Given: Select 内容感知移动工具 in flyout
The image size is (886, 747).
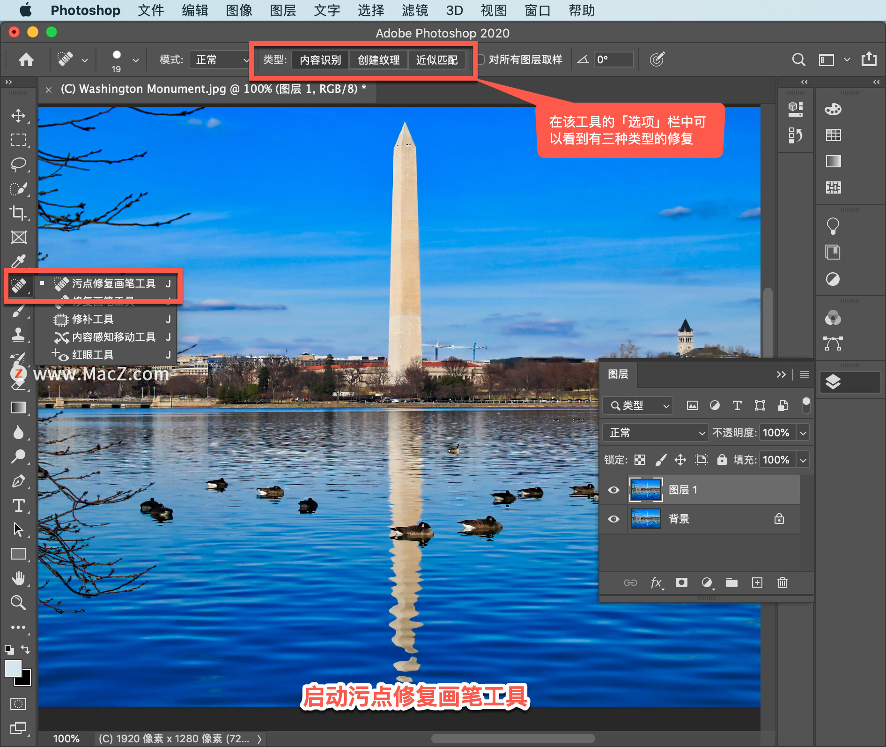Looking at the screenshot, I should (106, 337).
